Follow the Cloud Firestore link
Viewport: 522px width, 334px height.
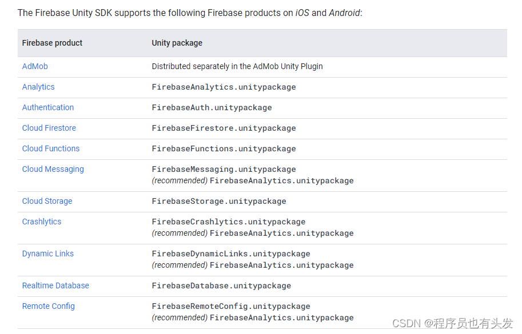coord(49,128)
